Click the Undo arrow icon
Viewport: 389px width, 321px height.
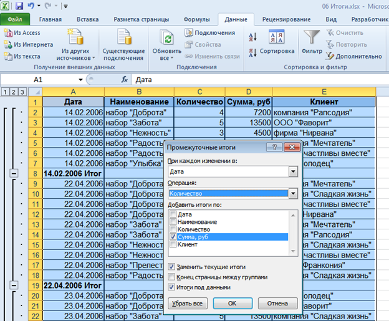[x=31, y=6]
